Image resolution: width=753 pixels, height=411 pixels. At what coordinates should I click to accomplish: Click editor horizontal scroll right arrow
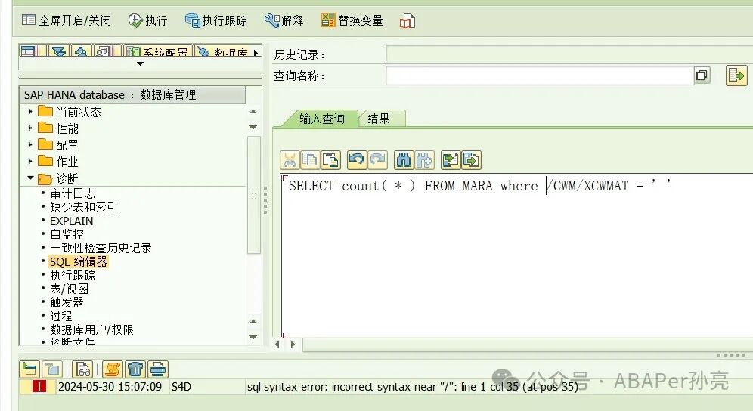click(x=293, y=344)
